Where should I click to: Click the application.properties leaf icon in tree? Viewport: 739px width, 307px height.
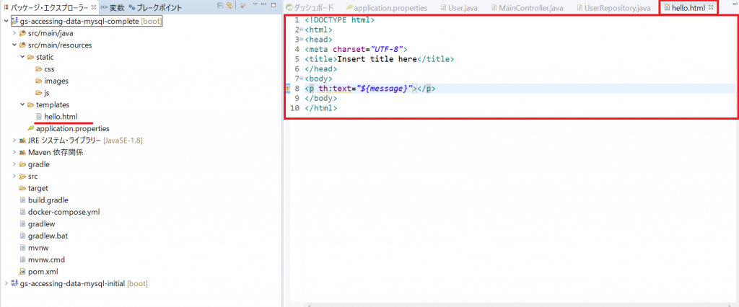click(31, 128)
